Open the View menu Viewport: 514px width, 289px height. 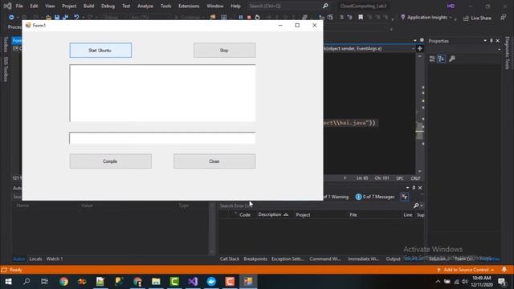coord(50,6)
